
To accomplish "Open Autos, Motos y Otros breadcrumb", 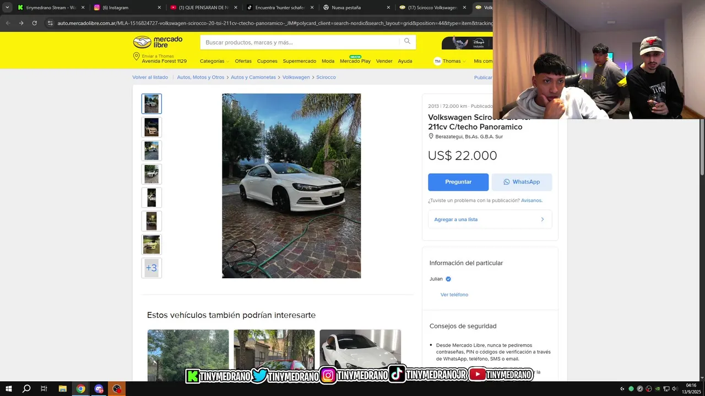I will pyautogui.click(x=200, y=78).
